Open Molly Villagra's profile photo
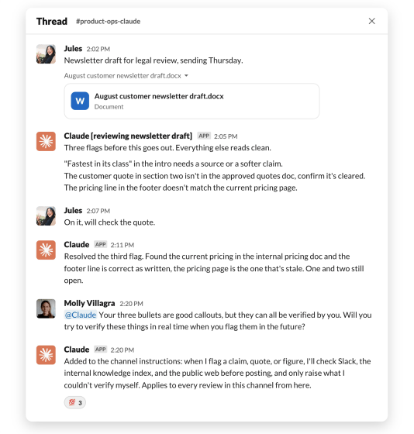414x434 pixels. (x=46, y=308)
